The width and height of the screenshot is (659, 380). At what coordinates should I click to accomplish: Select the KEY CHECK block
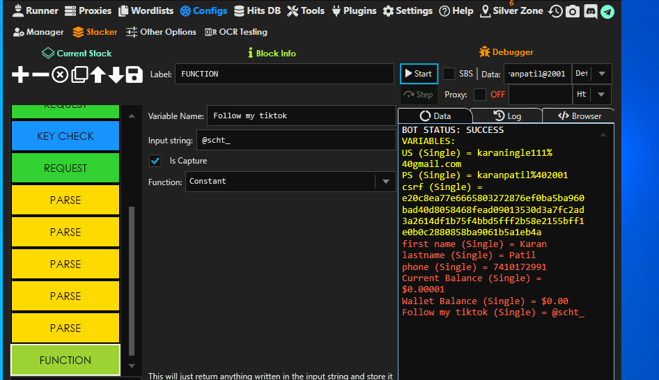point(65,136)
